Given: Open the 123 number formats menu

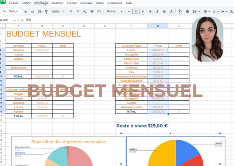Looking at the screenshot, I should 99,11.
